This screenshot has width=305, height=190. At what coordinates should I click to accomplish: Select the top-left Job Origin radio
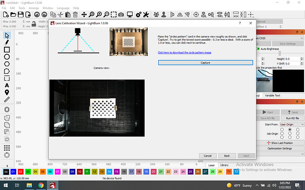pyautogui.click(x=282, y=130)
